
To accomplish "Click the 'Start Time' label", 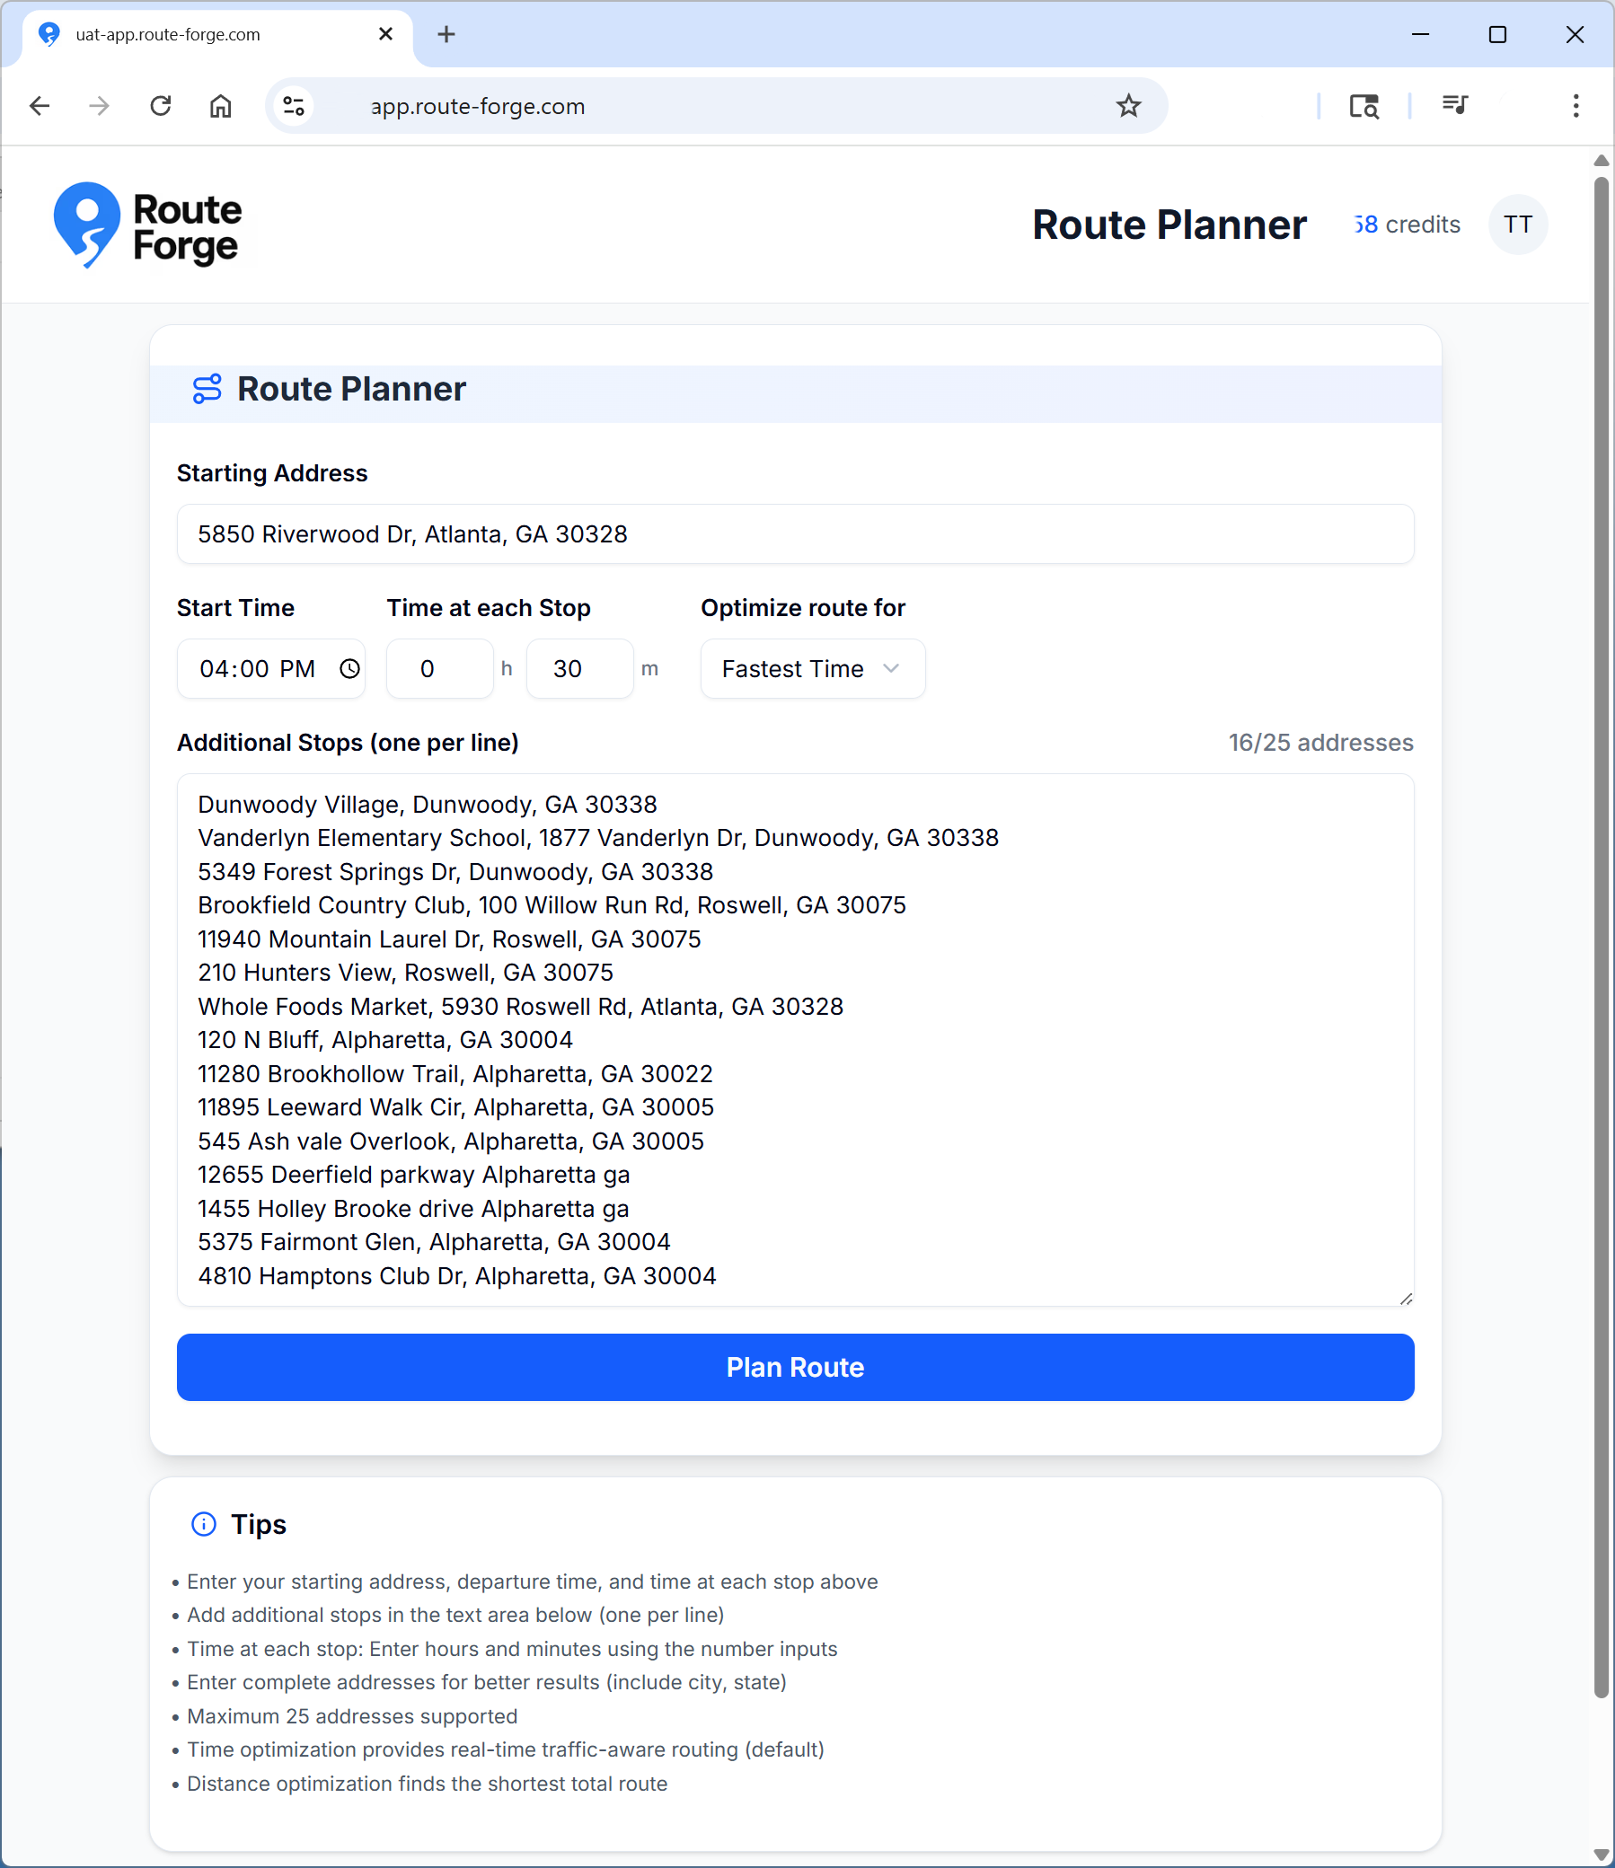I will [235, 609].
